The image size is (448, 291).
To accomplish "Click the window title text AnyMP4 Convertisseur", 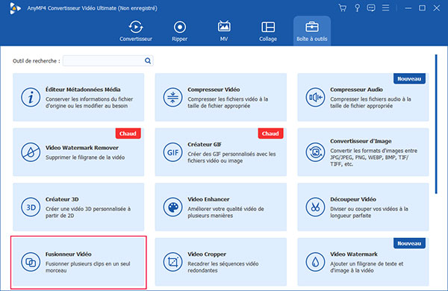I will [x=93, y=8].
